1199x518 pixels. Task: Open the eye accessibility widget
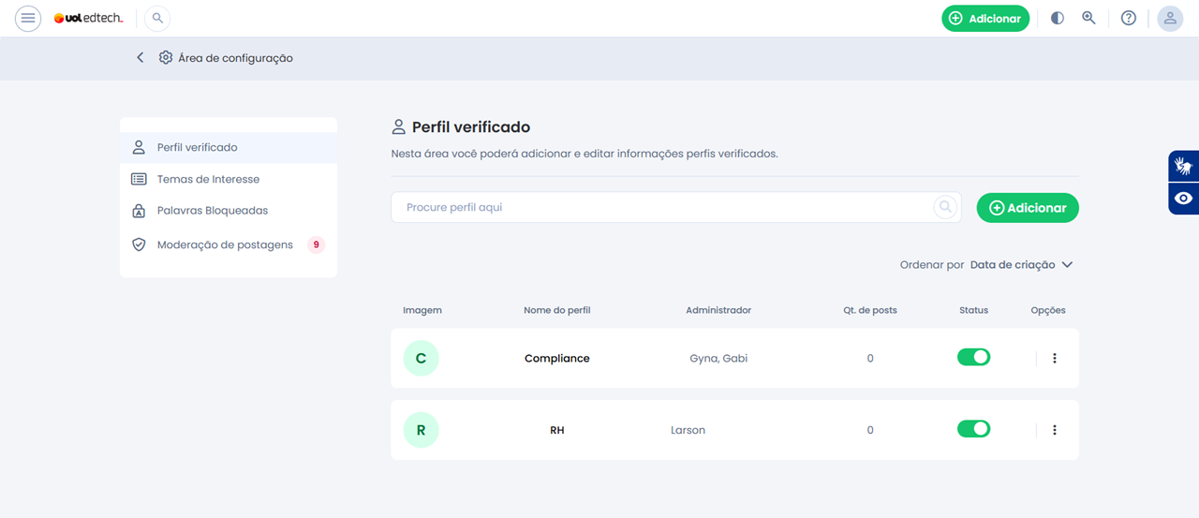tap(1183, 199)
